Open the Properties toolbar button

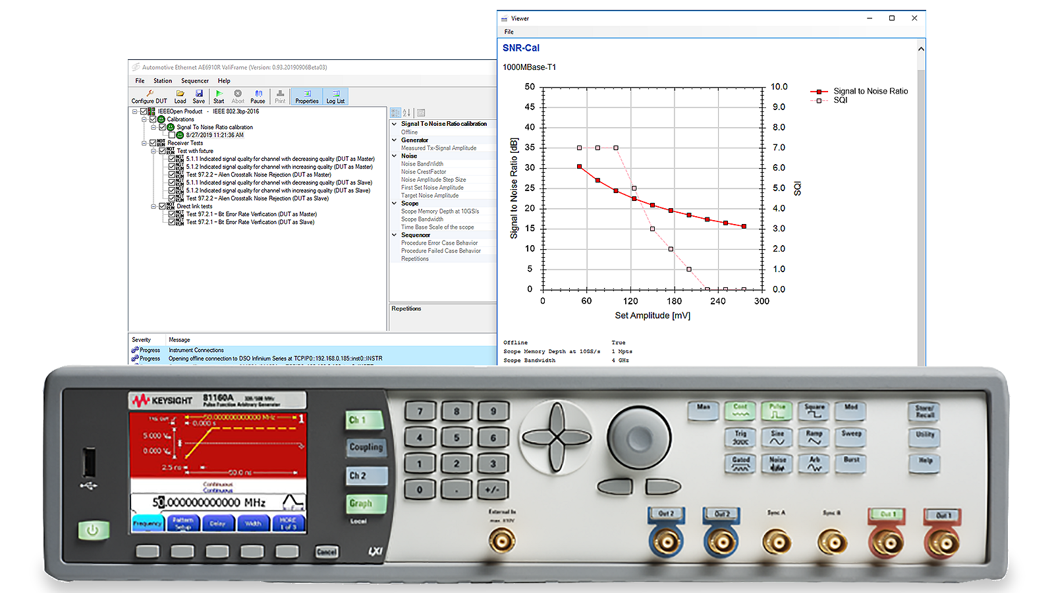(x=307, y=97)
